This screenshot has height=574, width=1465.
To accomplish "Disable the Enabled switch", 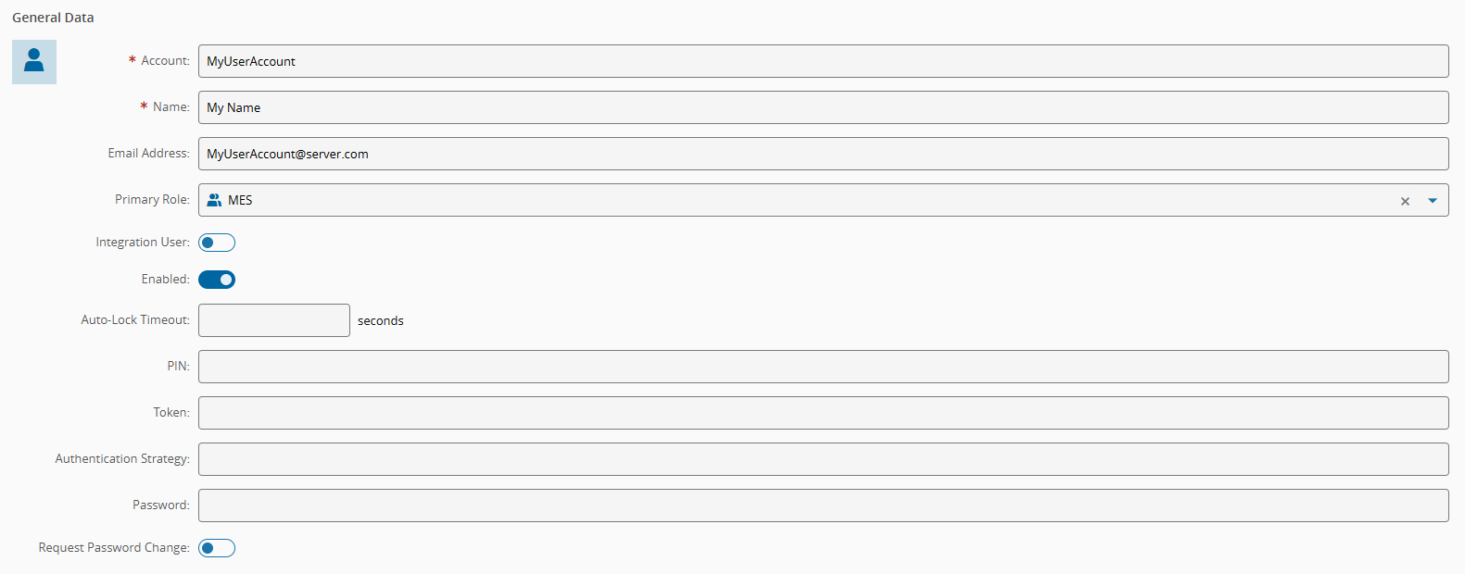I will click(x=217, y=280).
